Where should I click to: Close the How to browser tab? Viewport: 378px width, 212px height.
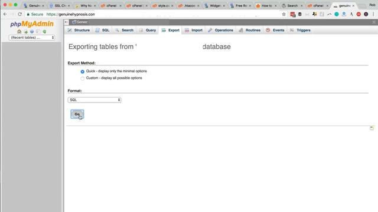[276, 5]
